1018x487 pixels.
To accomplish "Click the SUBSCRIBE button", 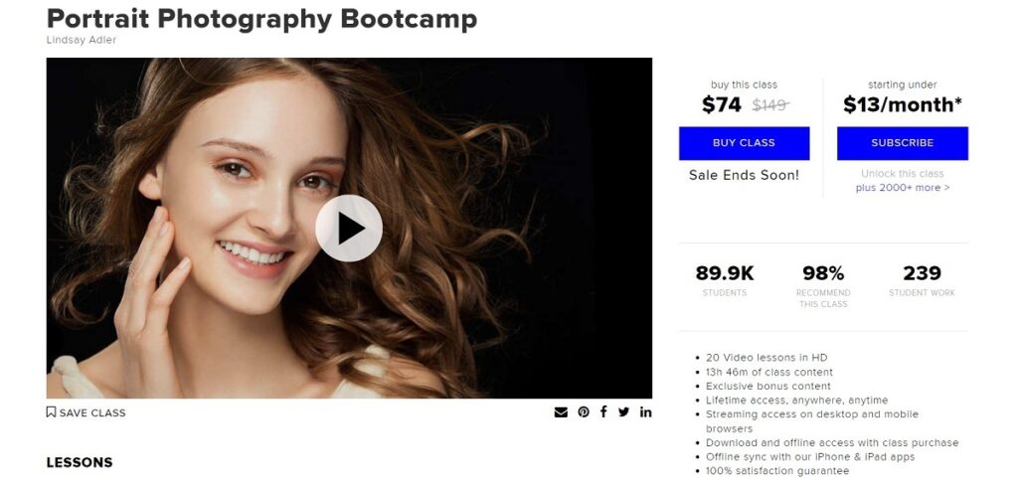I will (903, 143).
